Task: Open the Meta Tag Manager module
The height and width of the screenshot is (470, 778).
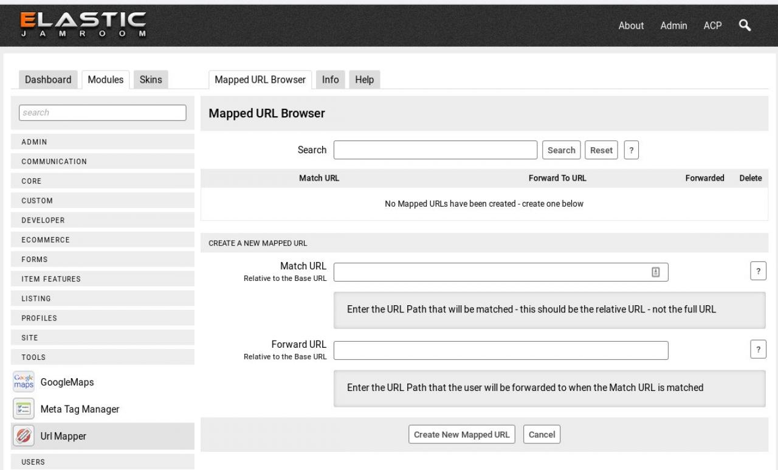Action: tap(80, 409)
